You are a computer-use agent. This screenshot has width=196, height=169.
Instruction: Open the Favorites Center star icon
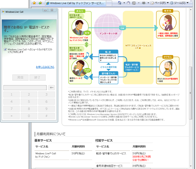(34, 3)
